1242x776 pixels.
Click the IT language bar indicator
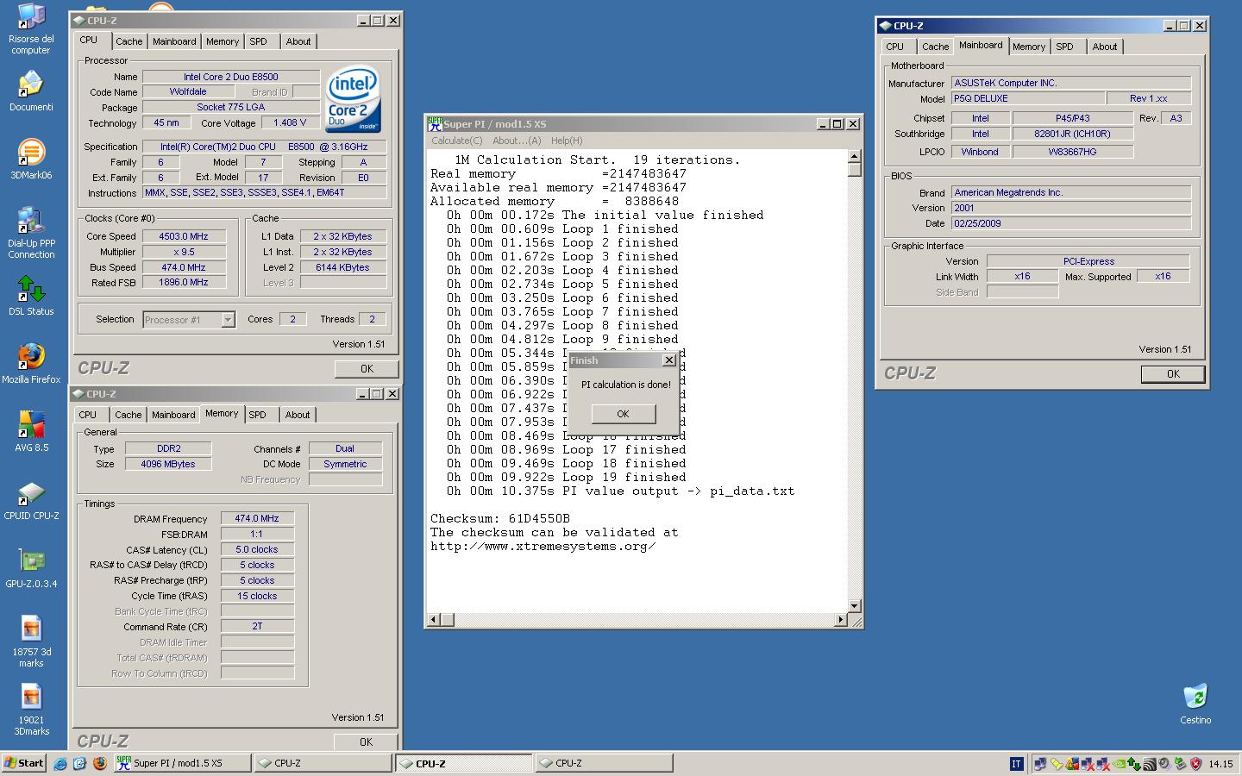point(1016,763)
